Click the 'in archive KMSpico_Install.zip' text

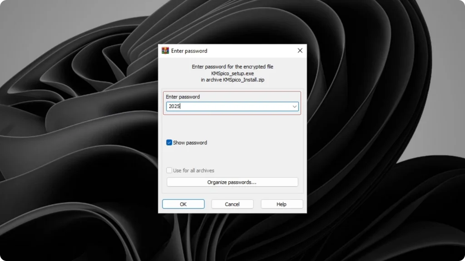coord(232,80)
